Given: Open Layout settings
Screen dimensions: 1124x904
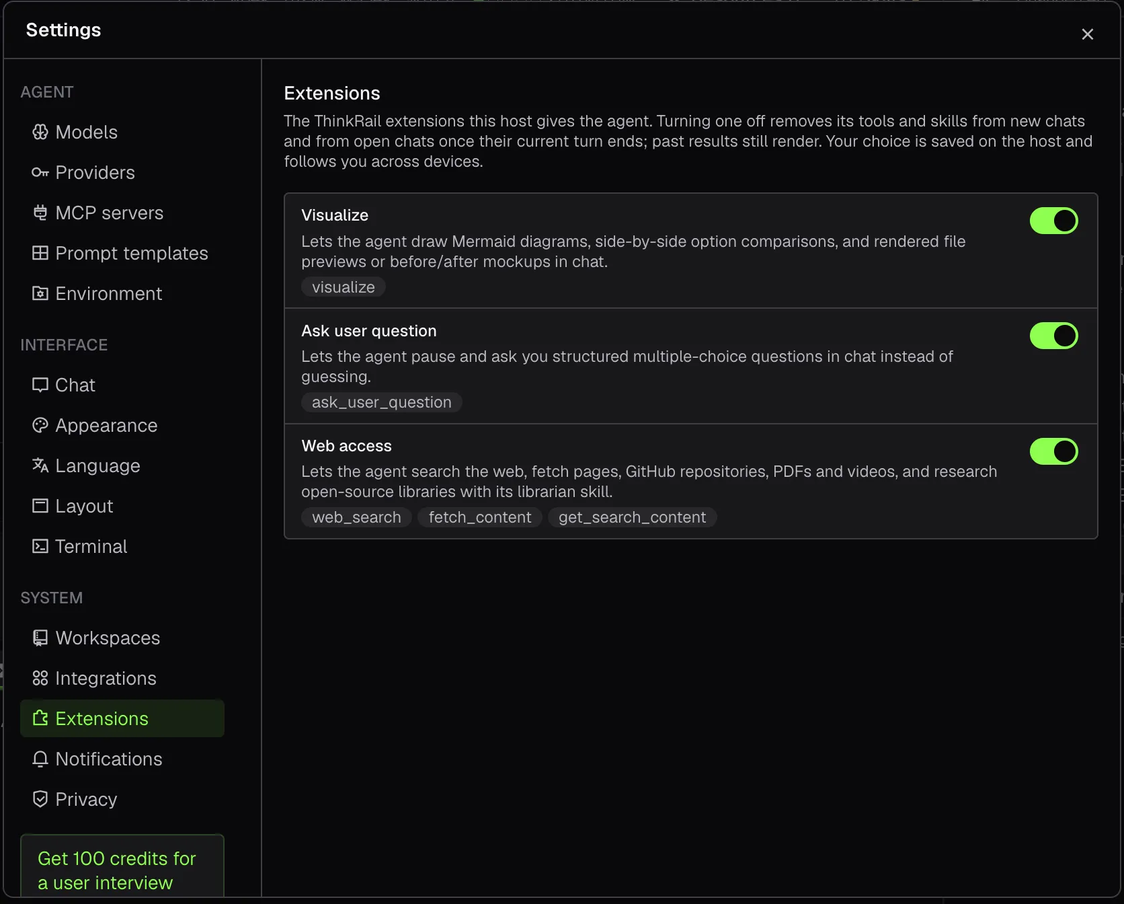Looking at the screenshot, I should pos(122,506).
